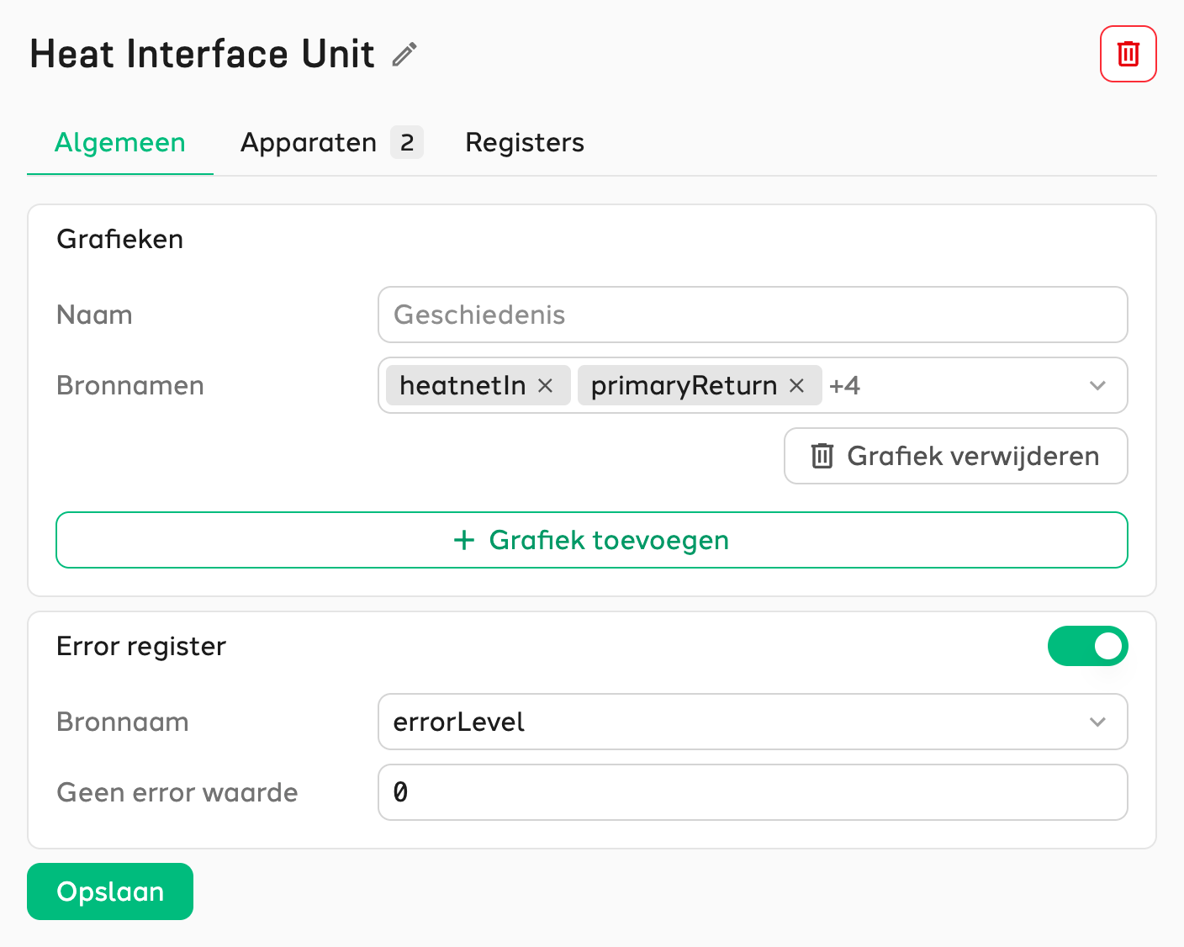
Task: Click the heatnetIn tag label
Action: (462, 385)
